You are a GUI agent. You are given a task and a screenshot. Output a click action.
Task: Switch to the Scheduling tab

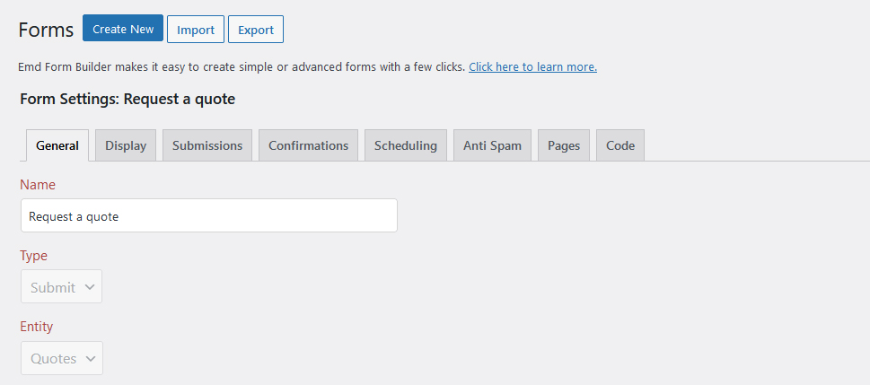click(405, 145)
